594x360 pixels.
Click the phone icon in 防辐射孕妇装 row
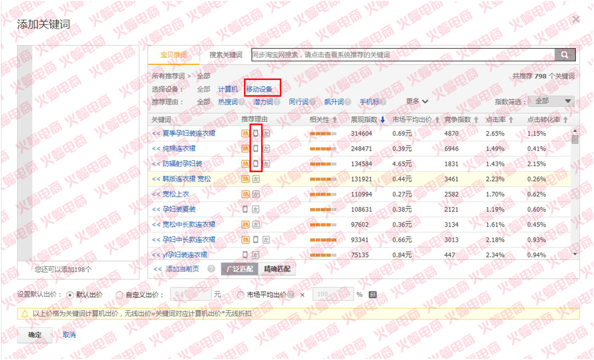point(256,164)
